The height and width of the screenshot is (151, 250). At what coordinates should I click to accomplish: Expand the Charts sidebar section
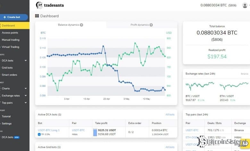pos(25,88)
